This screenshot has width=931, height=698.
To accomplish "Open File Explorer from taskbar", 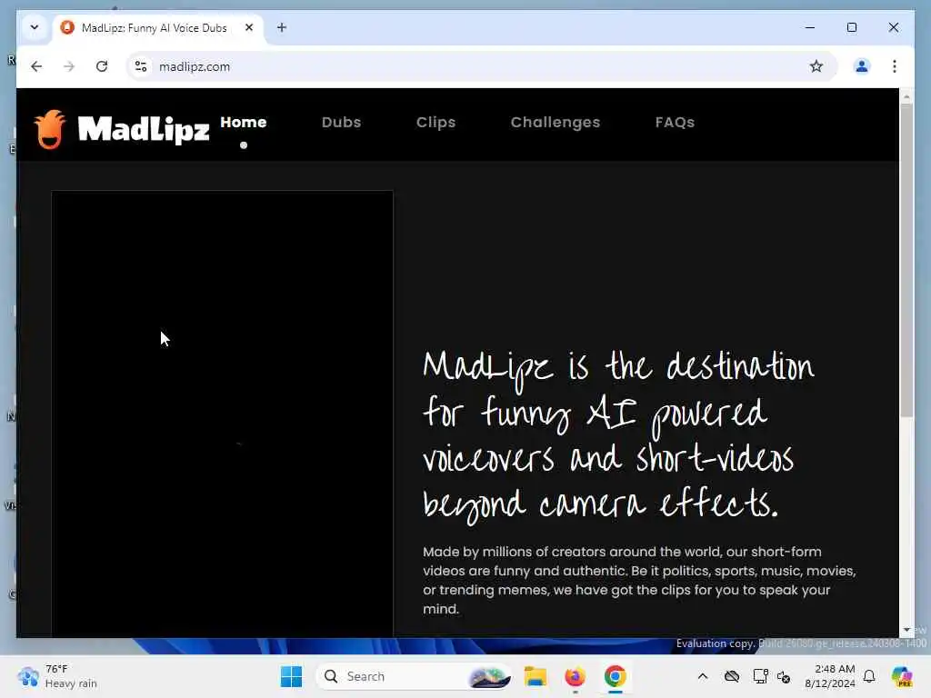I will pos(535,676).
